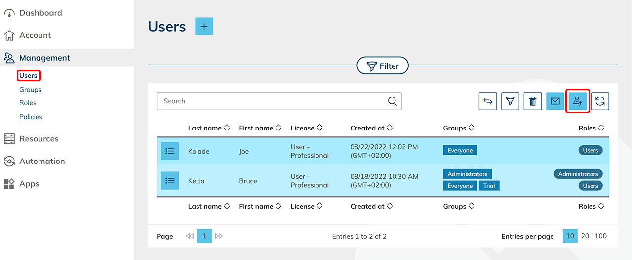Click the Administrators group tag
Screen dimensions: 632x260
pos(467,174)
